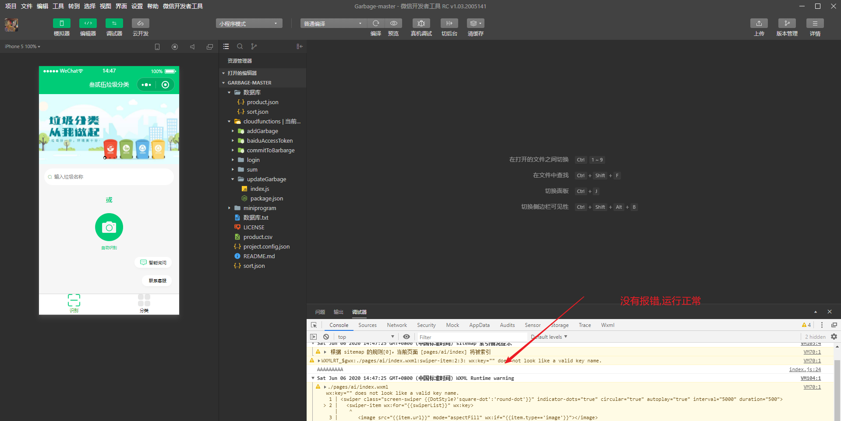Open the 工具 menu
Screen dimensions: 841x421
58,6
